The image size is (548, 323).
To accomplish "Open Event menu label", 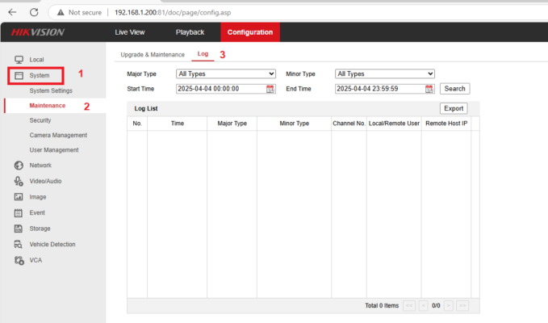I will point(37,212).
